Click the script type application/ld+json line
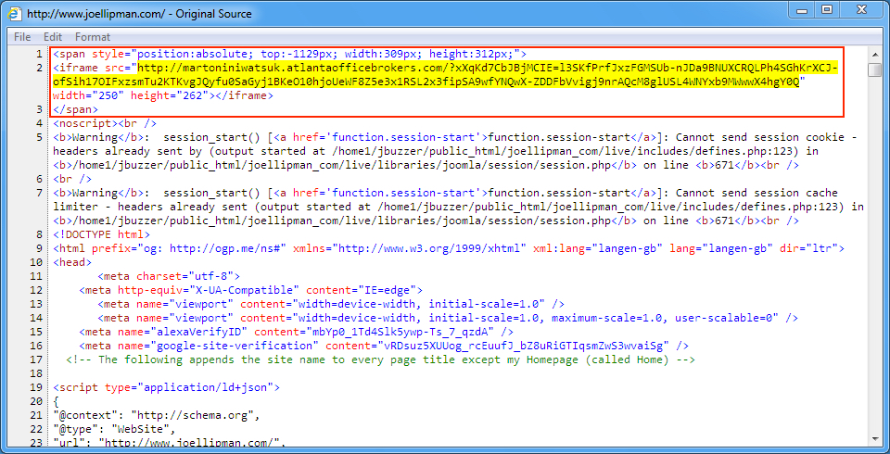This screenshot has width=890, height=454. click(x=166, y=387)
